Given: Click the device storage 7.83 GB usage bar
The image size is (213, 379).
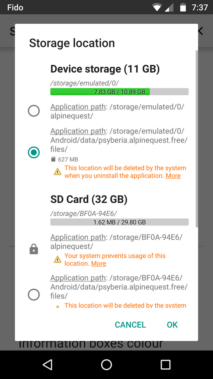Looking at the screenshot, I should coord(119,92).
